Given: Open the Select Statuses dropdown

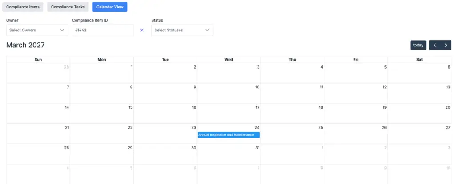Looking at the screenshot, I should (x=182, y=30).
